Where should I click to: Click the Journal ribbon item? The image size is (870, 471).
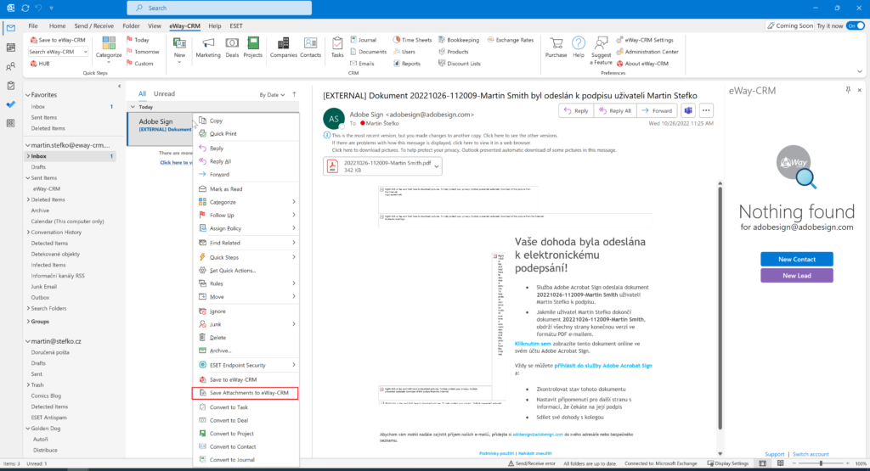click(364, 40)
